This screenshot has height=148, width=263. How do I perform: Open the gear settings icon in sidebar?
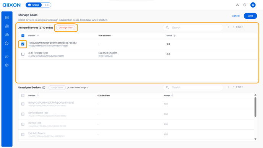click(7, 65)
